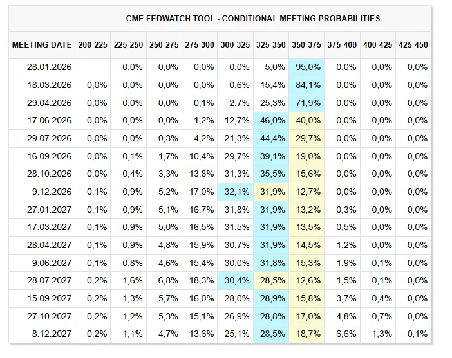Click the 350-375 column header
Viewport: 452px width, 358px height.
[306, 46]
